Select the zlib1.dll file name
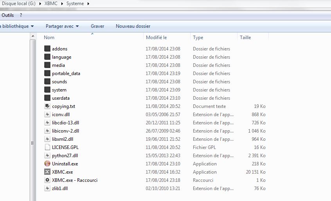The width and height of the screenshot is (331, 201). (60, 188)
